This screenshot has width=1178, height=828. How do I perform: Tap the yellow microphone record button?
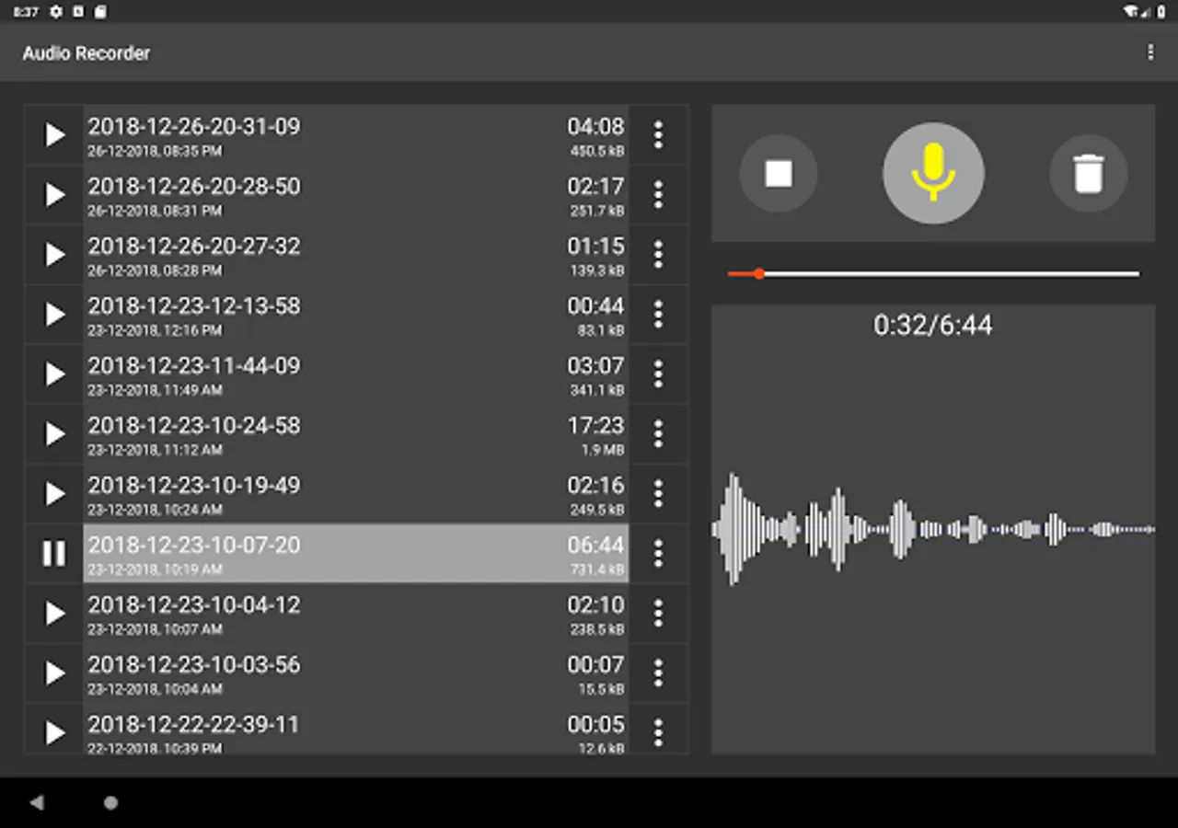pos(933,173)
